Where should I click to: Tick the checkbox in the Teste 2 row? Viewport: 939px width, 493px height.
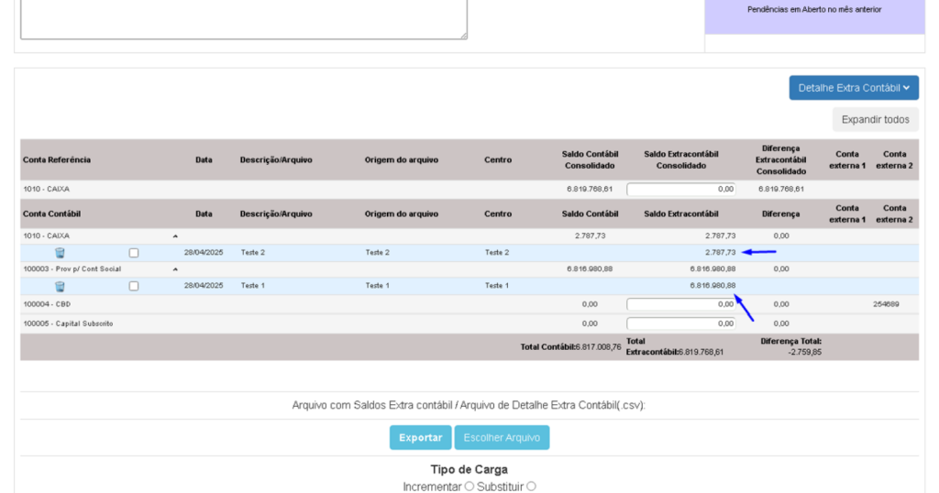pyautogui.click(x=134, y=253)
